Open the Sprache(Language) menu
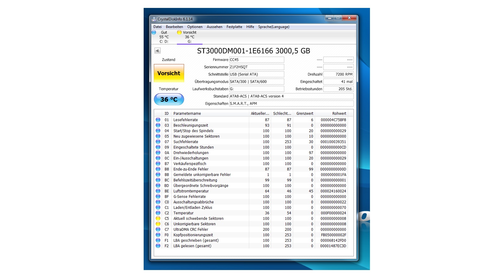 (x=274, y=27)
